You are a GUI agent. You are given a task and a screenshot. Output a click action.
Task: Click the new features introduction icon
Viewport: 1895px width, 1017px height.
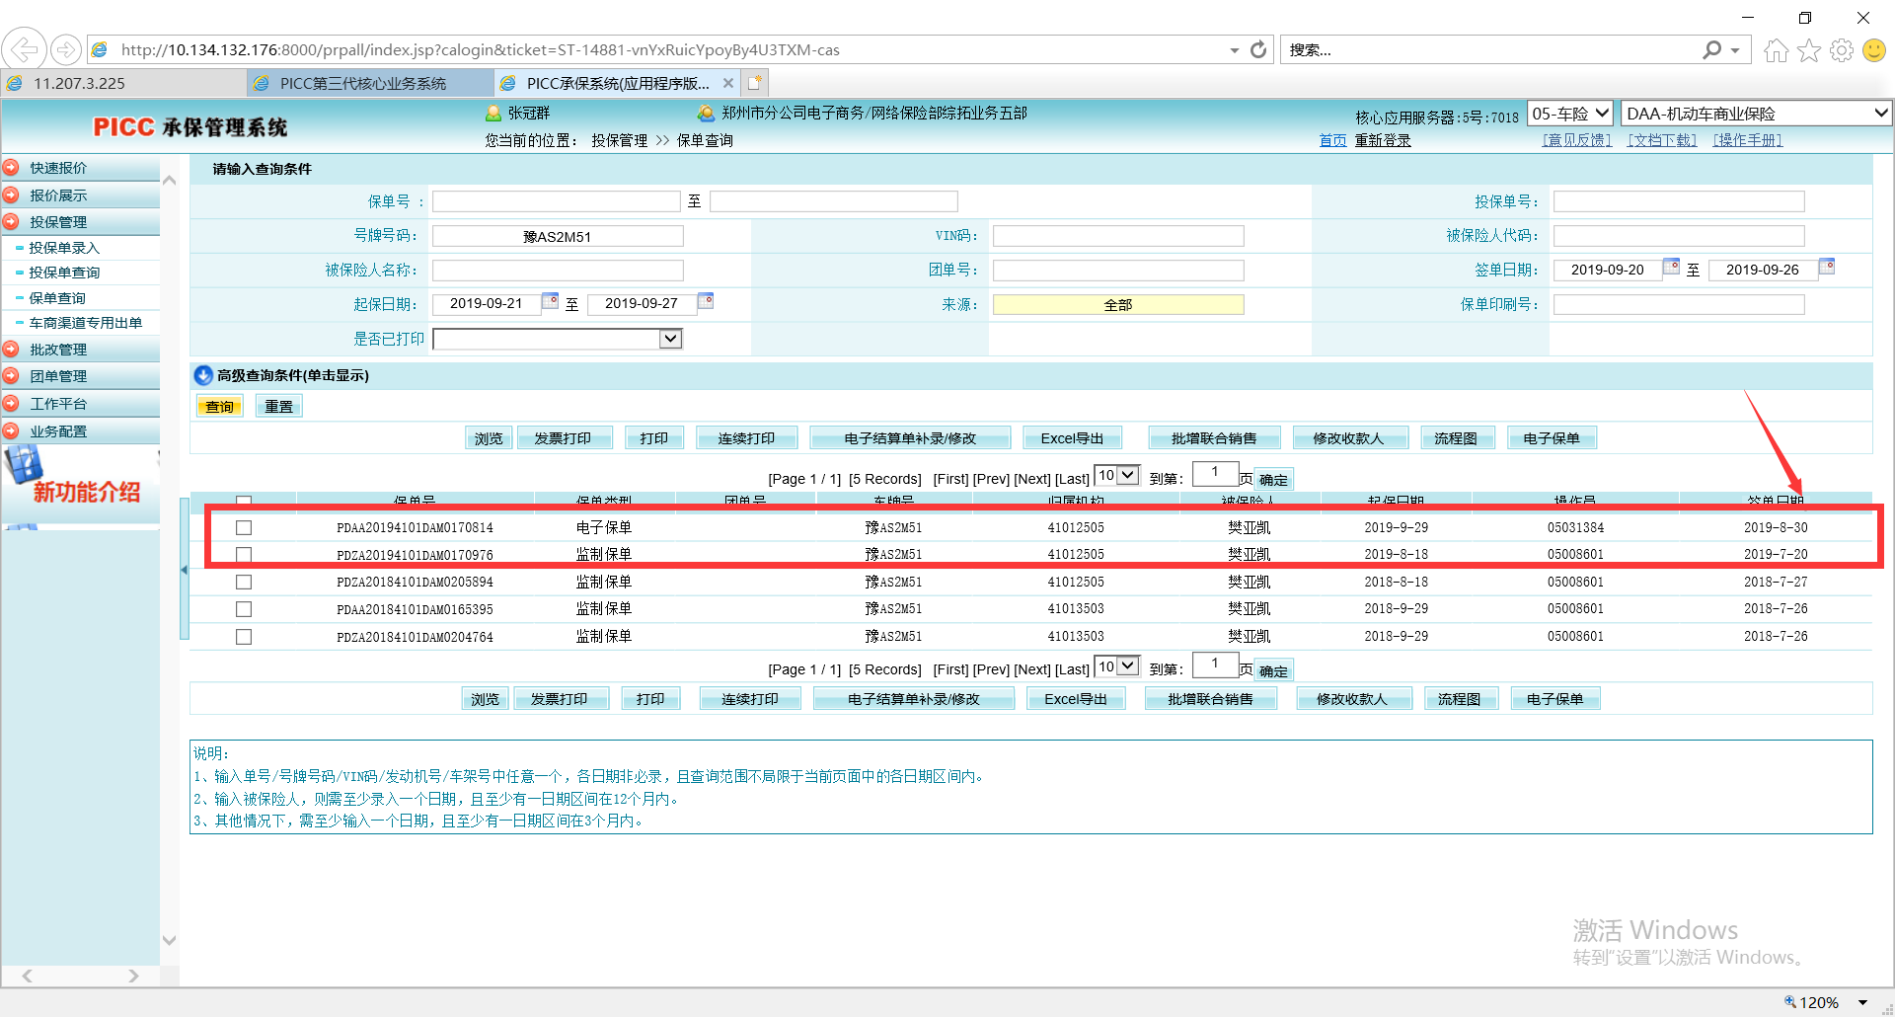(x=25, y=465)
